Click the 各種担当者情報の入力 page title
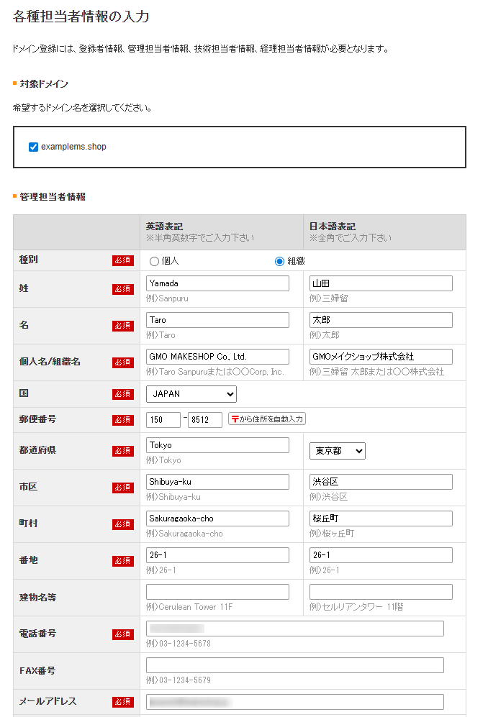The width and height of the screenshot is (488, 717). pos(81,17)
